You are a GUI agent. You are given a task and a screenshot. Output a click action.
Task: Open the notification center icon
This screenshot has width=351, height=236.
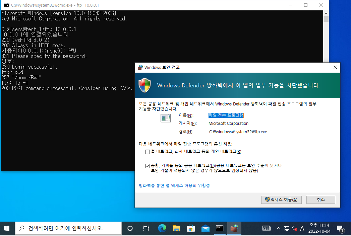point(340,228)
